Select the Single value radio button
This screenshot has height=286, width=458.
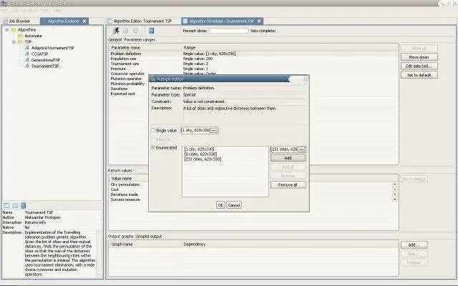click(x=152, y=130)
